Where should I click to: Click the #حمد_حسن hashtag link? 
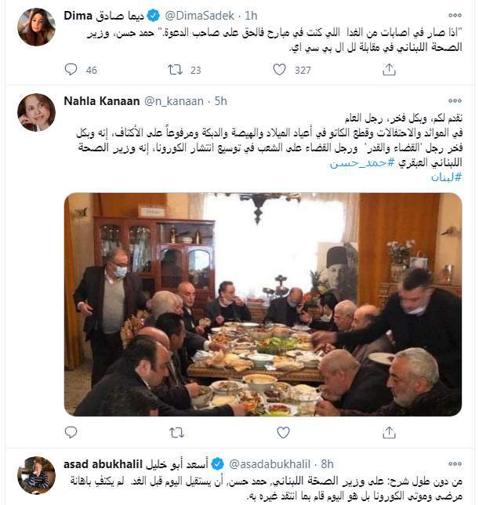click(362, 163)
